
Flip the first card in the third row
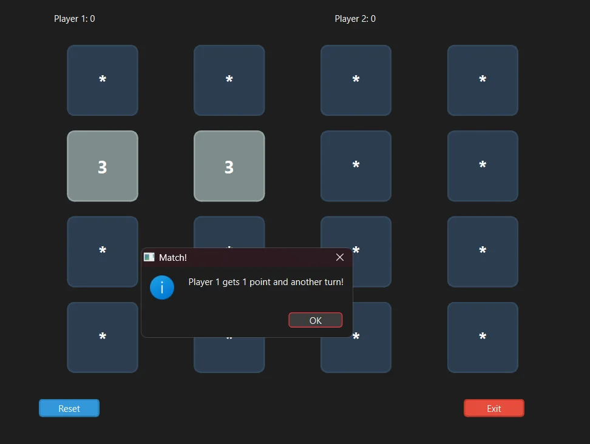[x=102, y=251]
